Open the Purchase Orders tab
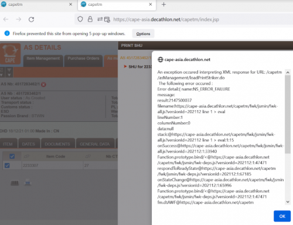The height and width of the screenshot is (225, 293). 83,59
